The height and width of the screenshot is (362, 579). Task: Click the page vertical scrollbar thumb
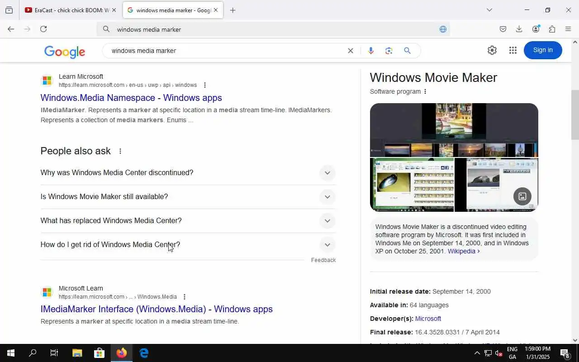coord(575,115)
